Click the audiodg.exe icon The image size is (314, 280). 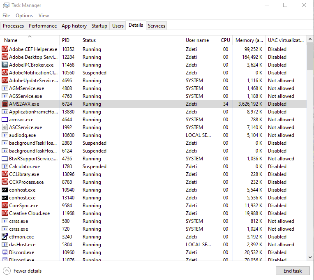pyautogui.click(x=5, y=135)
